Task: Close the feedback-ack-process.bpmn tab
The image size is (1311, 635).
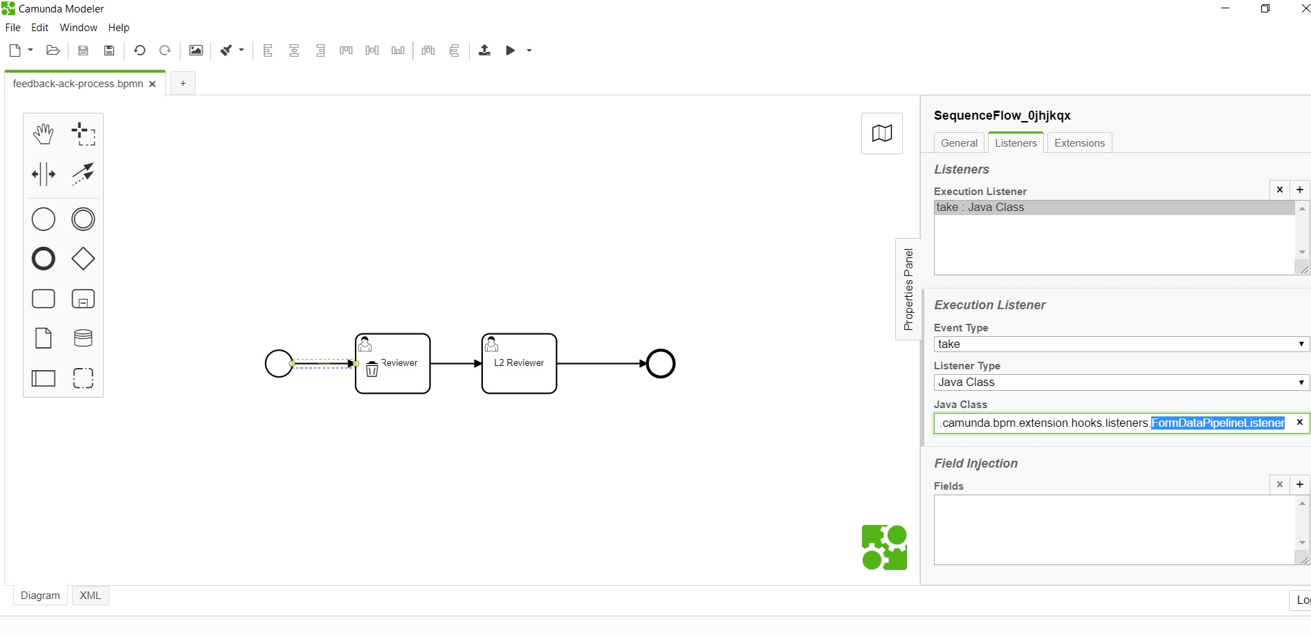Action: tap(153, 84)
